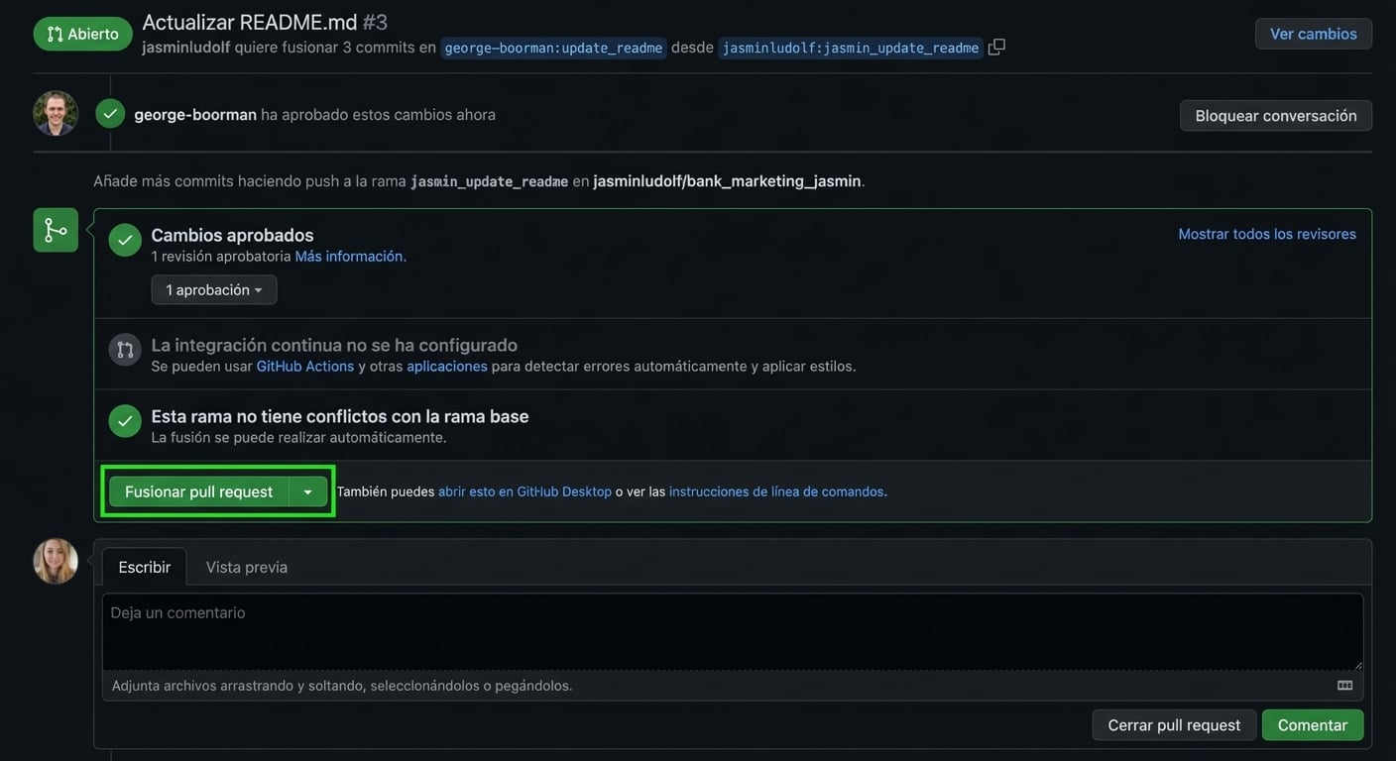The height and width of the screenshot is (761, 1396).
Task: Click the merge branch icon beside Cambios aprobados
Action: click(x=56, y=230)
